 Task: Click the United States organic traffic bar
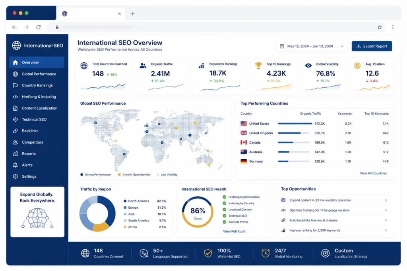pos(295,123)
